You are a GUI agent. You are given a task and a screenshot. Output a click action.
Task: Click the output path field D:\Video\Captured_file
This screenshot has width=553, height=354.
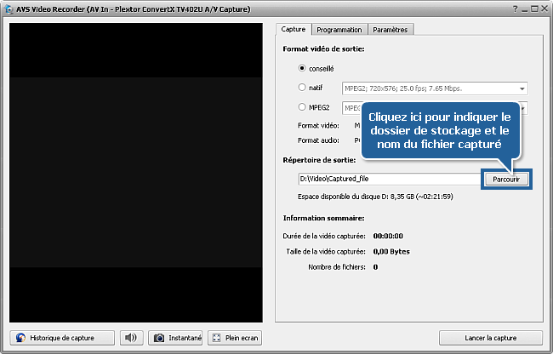(x=390, y=179)
